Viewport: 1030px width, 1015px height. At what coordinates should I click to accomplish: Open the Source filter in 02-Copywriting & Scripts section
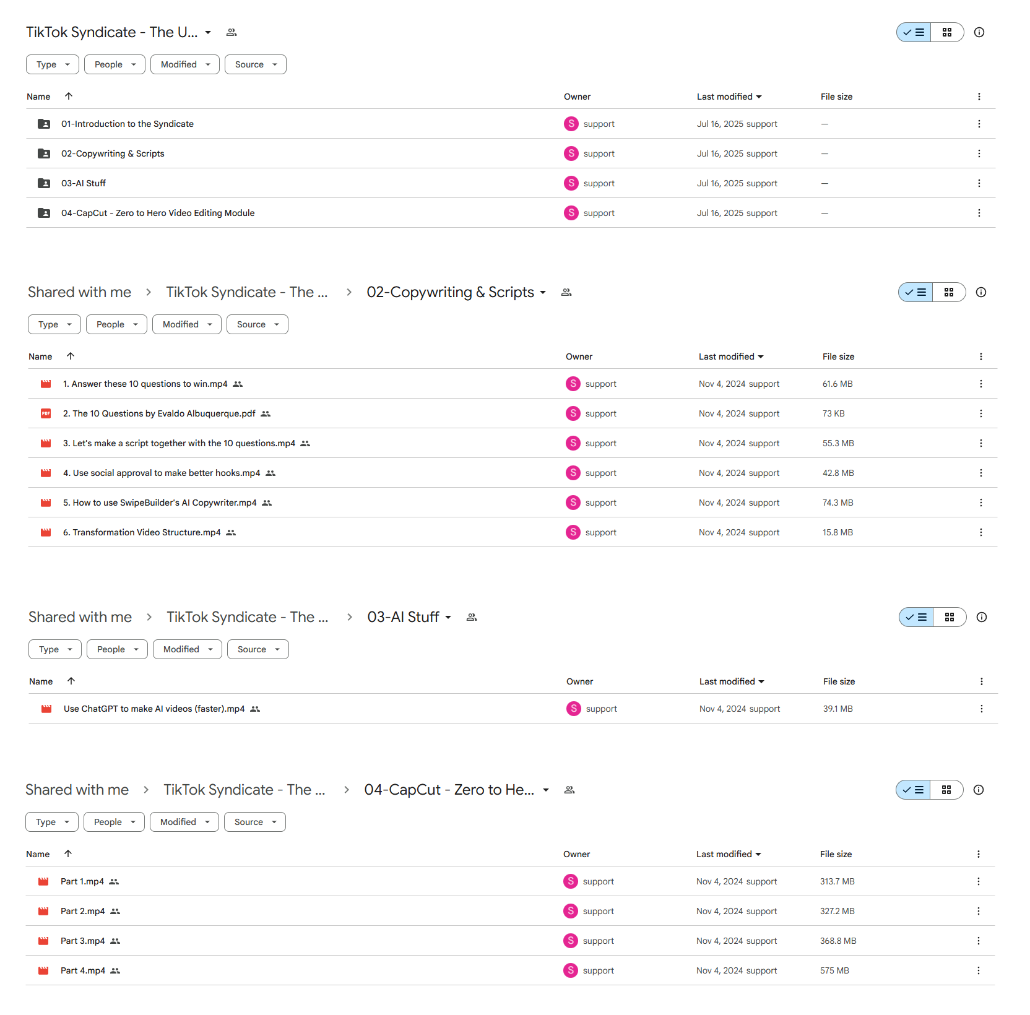coord(257,324)
